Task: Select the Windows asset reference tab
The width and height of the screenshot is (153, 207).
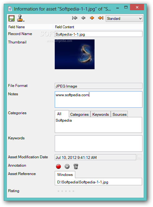Action: tap(65, 174)
